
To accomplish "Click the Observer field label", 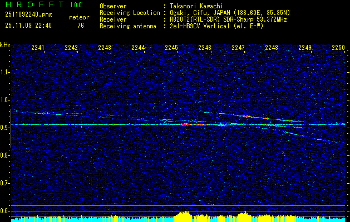I will pyautogui.click(x=113, y=7).
